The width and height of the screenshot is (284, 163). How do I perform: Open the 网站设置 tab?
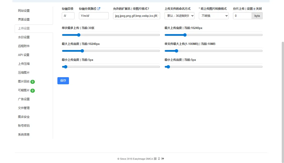point(24,11)
